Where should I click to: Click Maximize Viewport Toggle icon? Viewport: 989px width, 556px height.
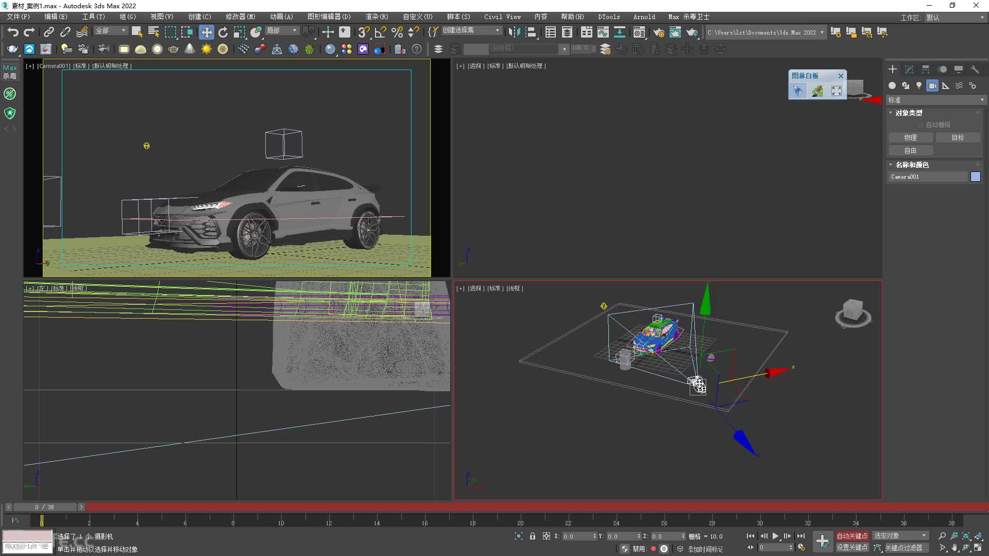pos(978,548)
